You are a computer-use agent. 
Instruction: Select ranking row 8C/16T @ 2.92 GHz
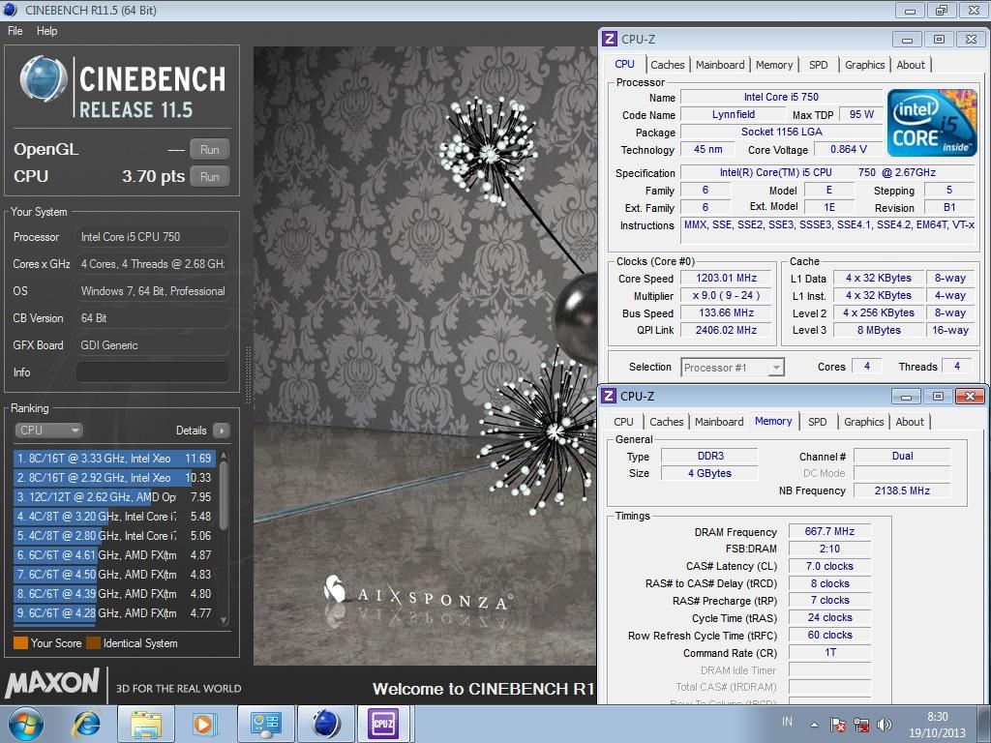tap(114, 478)
